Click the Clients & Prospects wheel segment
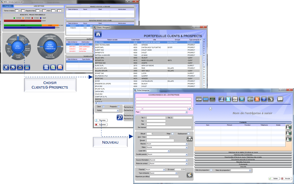The image size is (294, 184). (x=23, y=39)
